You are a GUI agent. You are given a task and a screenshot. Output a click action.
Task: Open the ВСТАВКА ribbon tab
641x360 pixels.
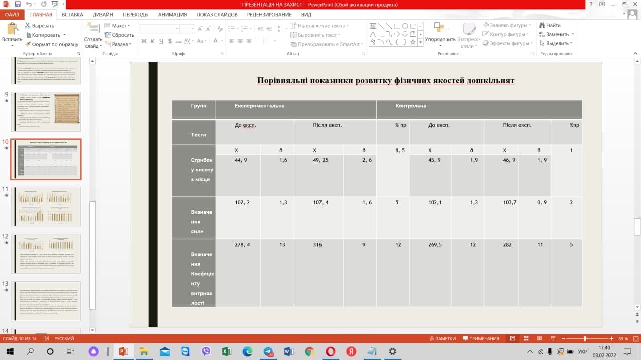(x=72, y=14)
